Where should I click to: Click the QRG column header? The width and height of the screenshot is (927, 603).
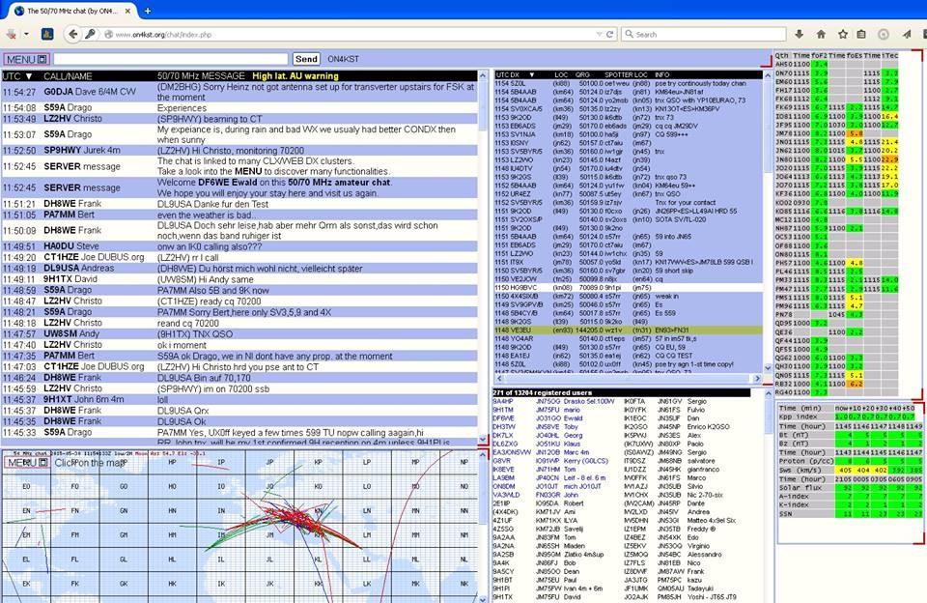(x=582, y=75)
